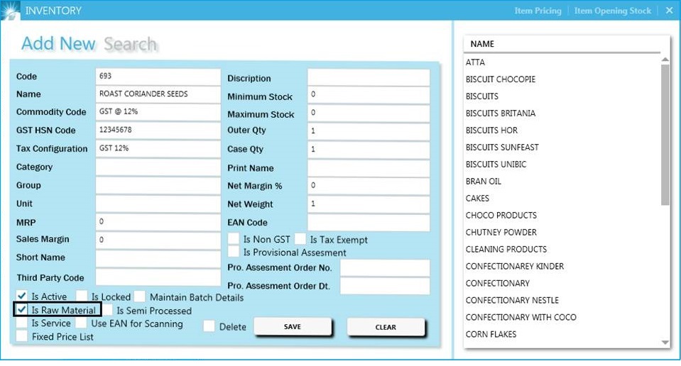Click the Category field
The image size is (681, 366).
(x=158, y=167)
